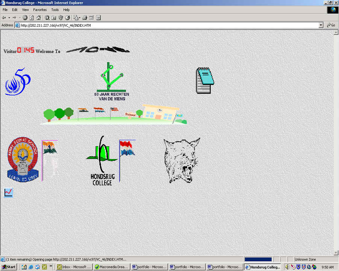This screenshot has width=339, height=271.
Task: Open the blue notepad icon
Action: pos(205,80)
